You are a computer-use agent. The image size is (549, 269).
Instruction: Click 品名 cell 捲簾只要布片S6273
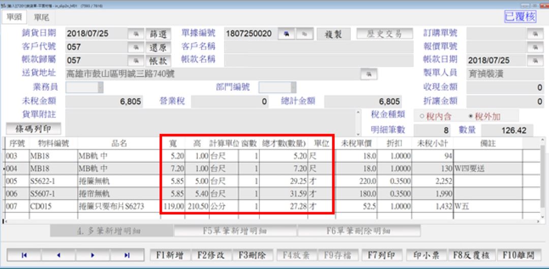(119, 207)
